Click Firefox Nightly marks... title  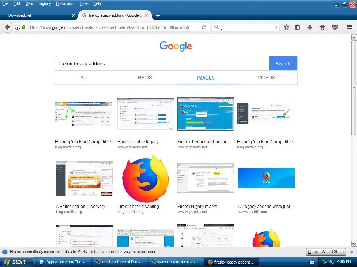pyautogui.click(x=199, y=207)
